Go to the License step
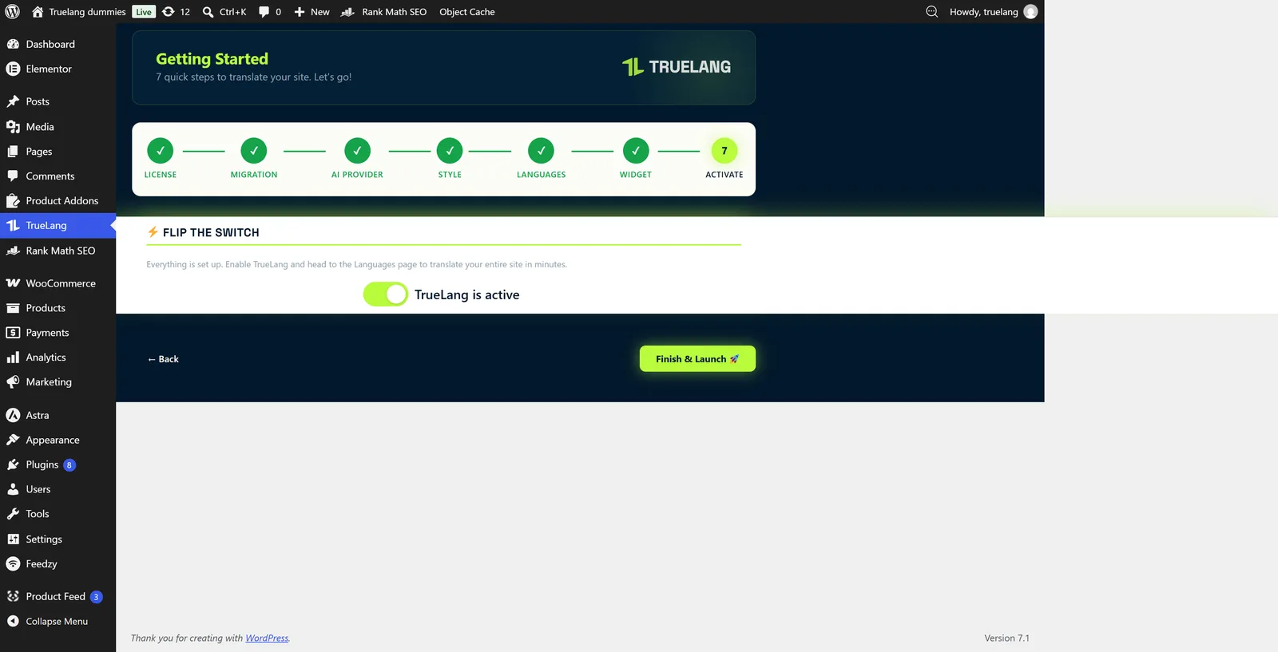 161,159
